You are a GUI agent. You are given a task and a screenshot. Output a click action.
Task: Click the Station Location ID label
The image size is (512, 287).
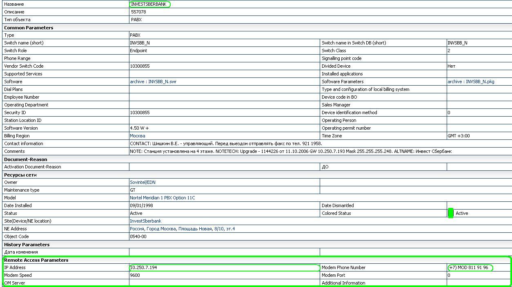(x=22, y=120)
